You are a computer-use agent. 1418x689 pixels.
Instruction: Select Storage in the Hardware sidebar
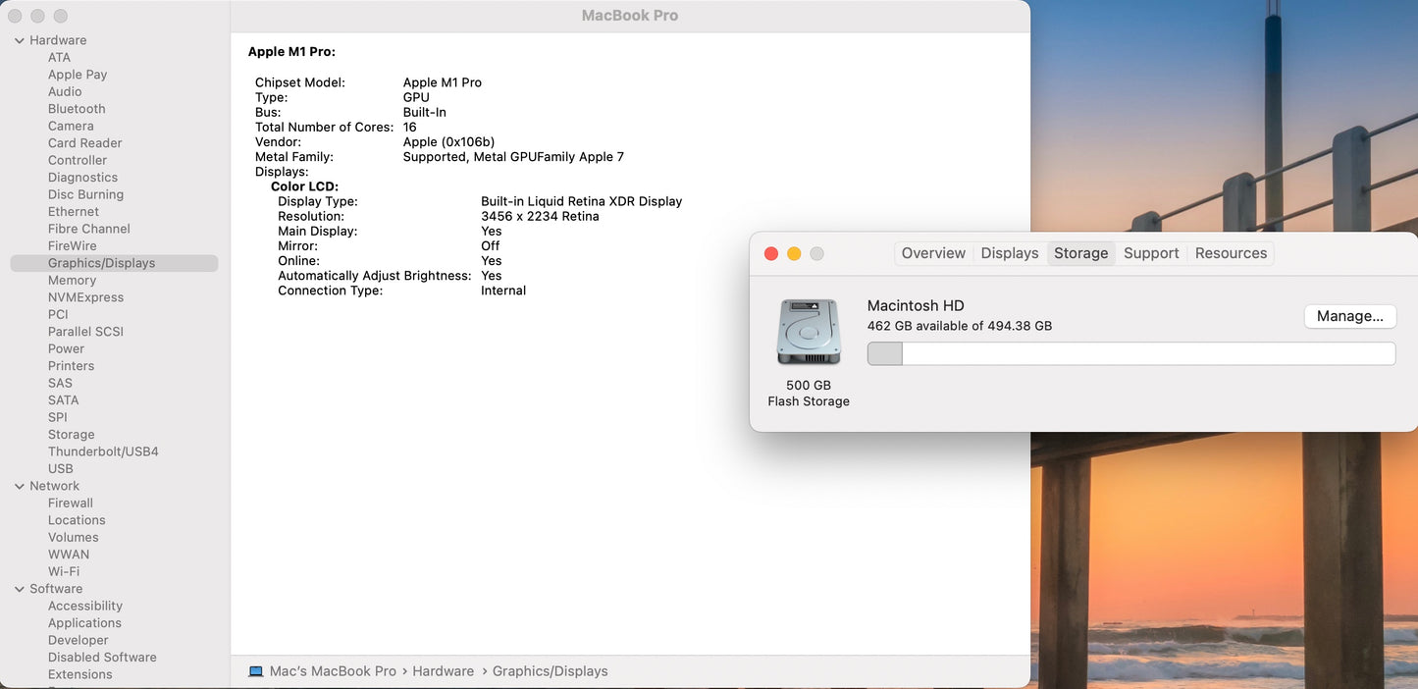pyautogui.click(x=72, y=435)
